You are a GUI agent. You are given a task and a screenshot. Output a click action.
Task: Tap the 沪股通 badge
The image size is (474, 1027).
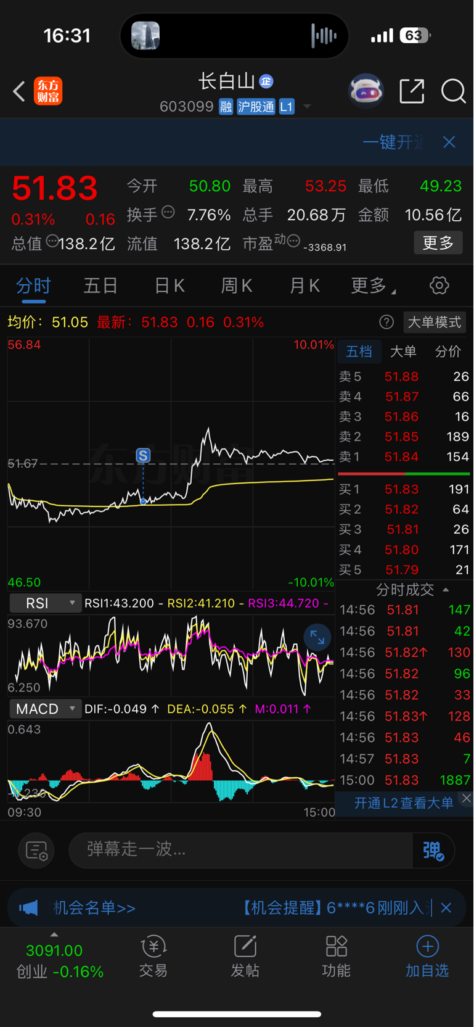point(256,107)
